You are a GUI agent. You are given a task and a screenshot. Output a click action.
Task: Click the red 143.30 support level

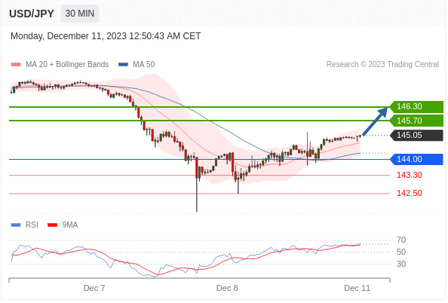(x=409, y=175)
